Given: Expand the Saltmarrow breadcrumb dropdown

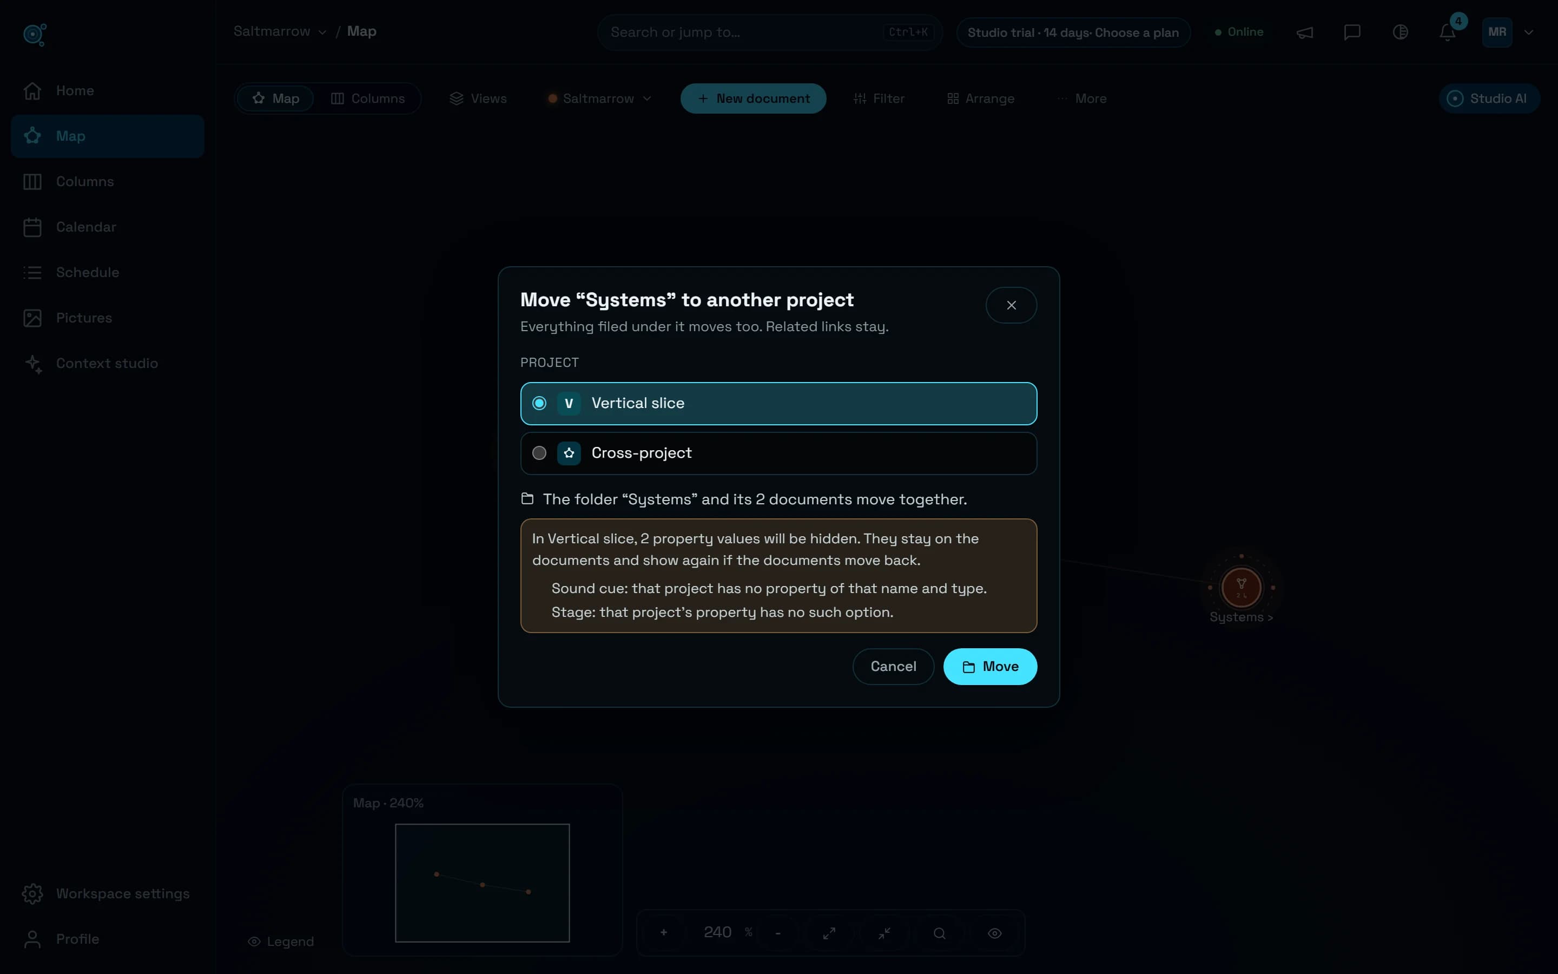Looking at the screenshot, I should [280, 31].
